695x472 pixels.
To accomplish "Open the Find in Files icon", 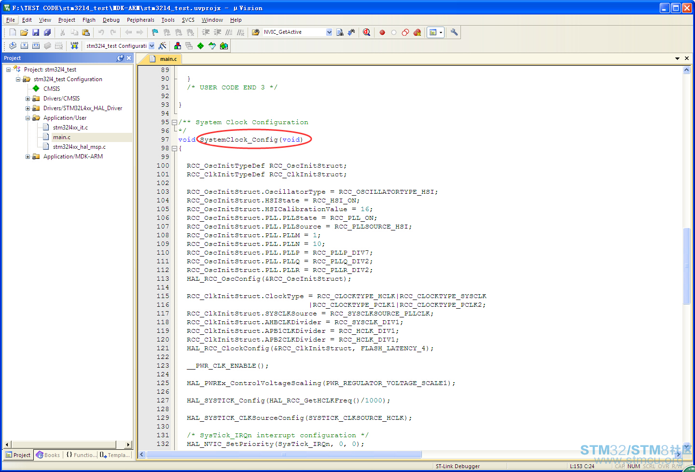I will pyautogui.click(x=256, y=32).
